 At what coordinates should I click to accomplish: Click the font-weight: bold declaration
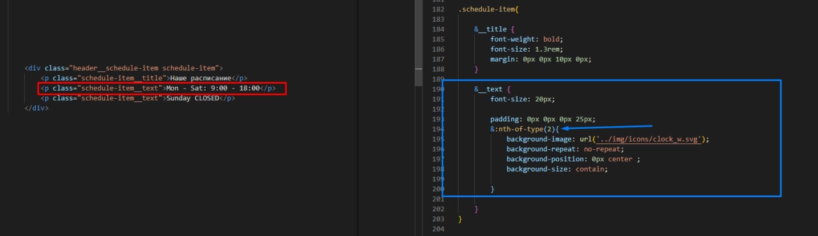point(526,40)
